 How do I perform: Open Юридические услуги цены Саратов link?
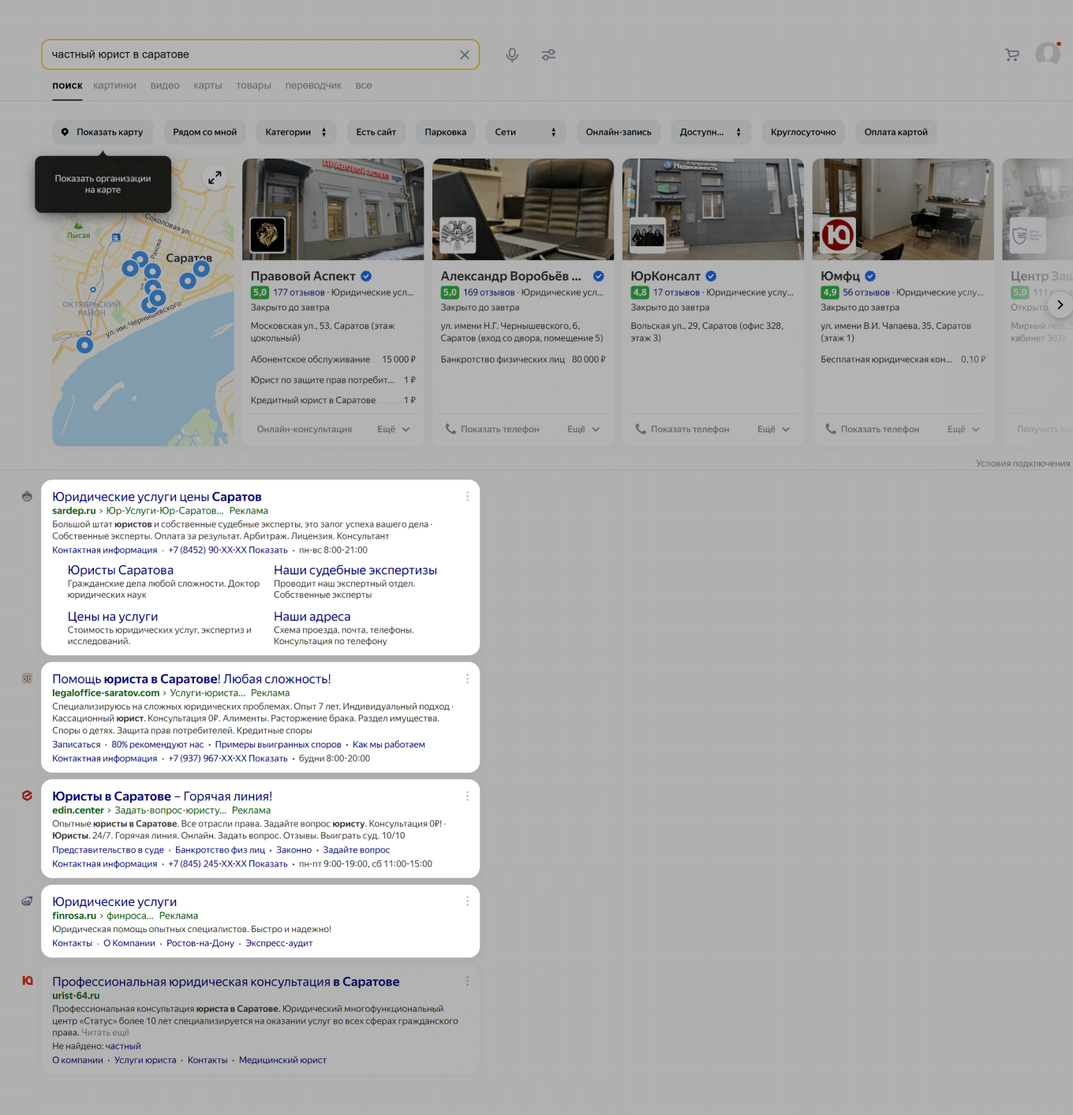157,497
